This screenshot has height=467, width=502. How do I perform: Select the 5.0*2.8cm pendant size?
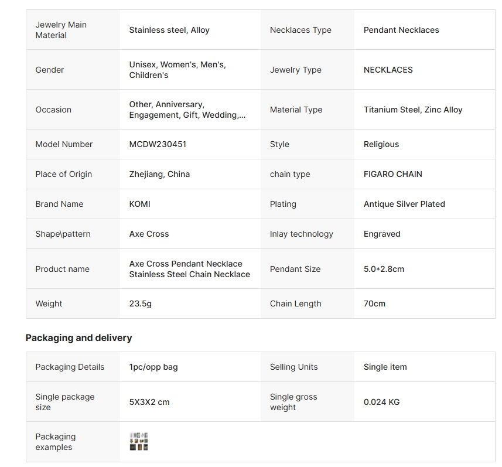tap(384, 269)
